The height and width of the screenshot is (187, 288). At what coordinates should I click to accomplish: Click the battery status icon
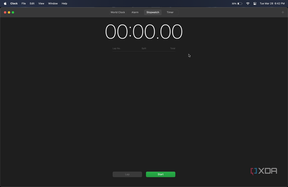click(x=240, y=3)
